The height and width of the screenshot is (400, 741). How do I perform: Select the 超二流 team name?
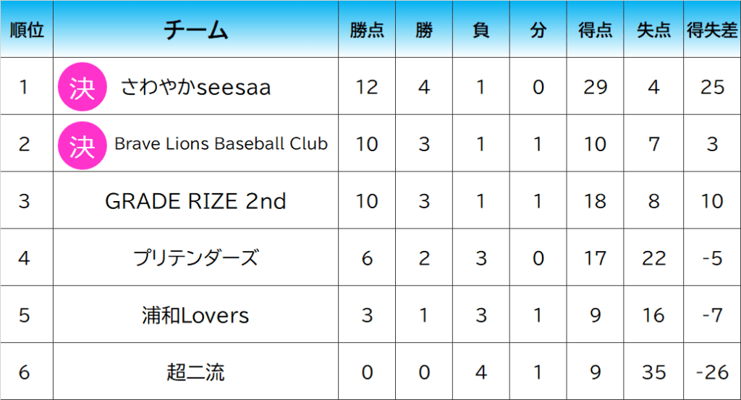point(195,372)
